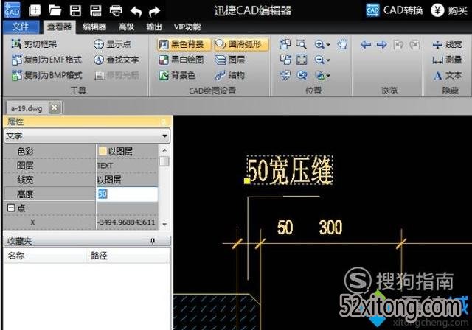472x330 pixels.
Task: Click 复制为BMP格式
Action: pos(46,75)
